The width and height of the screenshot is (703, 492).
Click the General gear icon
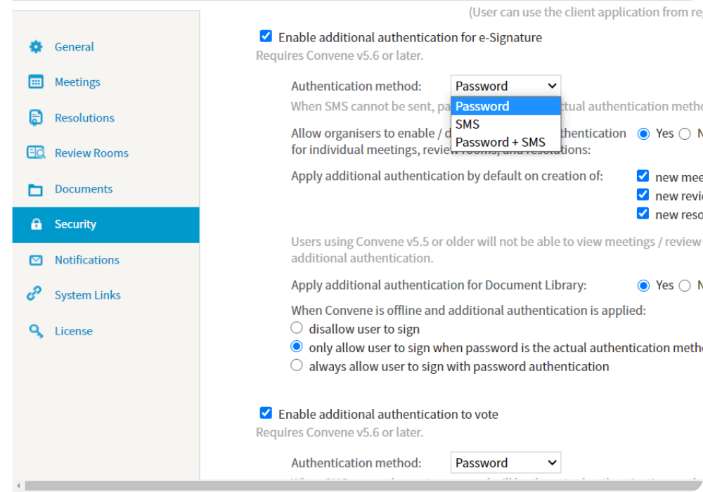pyautogui.click(x=36, y=47)
